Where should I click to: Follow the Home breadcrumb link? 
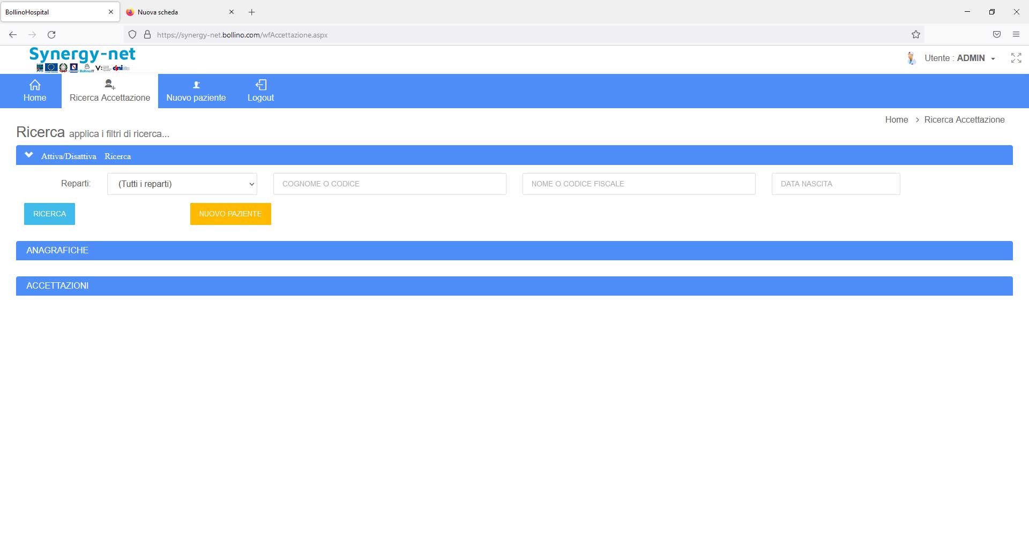point(897,119)
